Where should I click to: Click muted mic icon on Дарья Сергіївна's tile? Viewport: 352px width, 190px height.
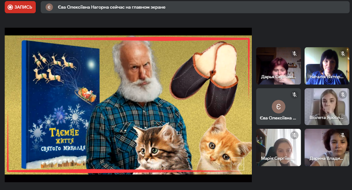294,54
